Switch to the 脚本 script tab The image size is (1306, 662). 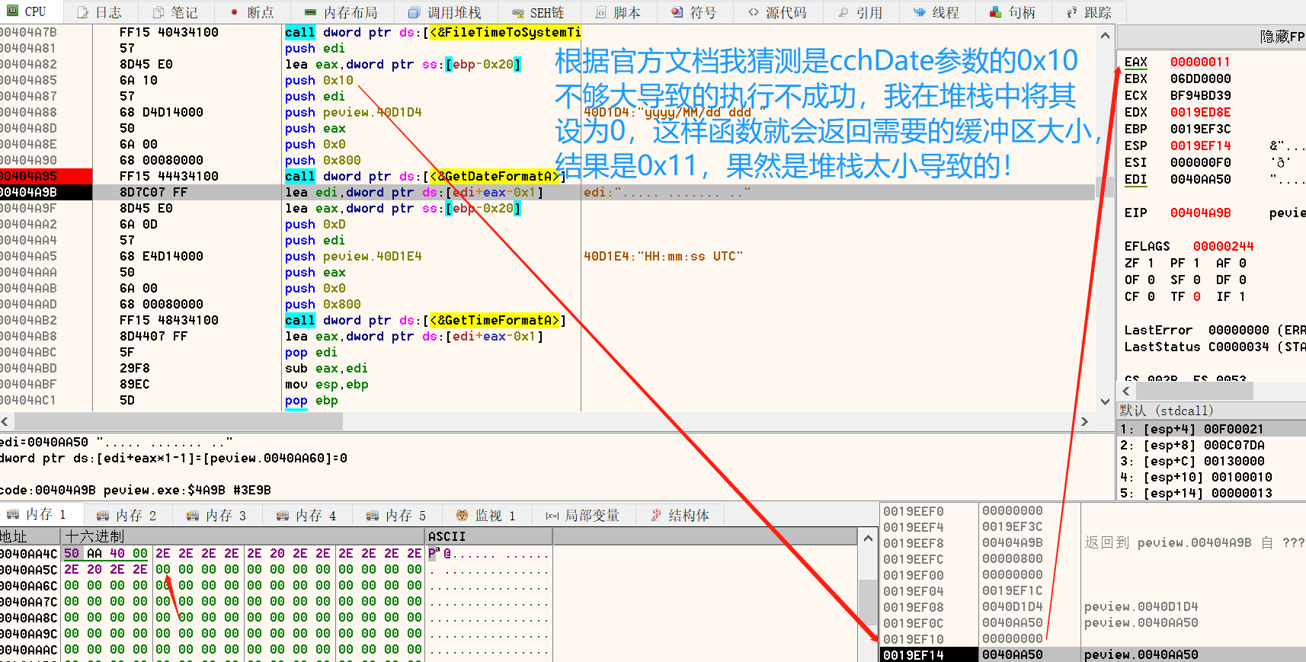pos(619,12)
